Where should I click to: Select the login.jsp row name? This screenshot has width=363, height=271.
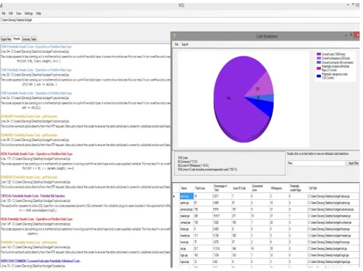click(187, 256)
